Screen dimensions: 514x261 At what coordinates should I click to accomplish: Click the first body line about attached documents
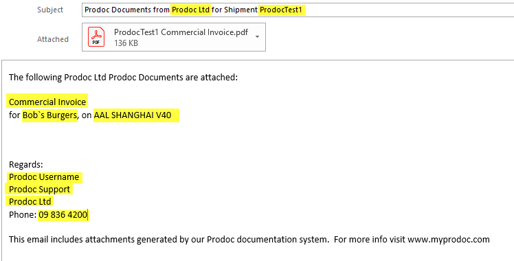coord(123,78)
